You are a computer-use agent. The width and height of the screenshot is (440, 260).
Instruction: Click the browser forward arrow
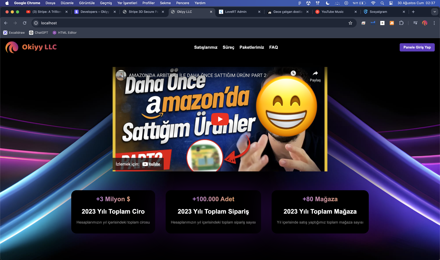(15, 23)
